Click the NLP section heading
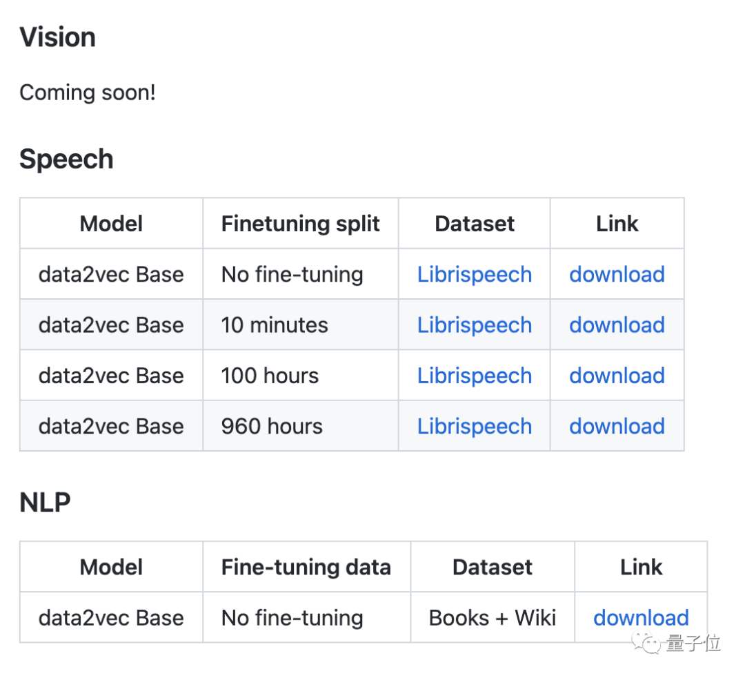The width and height of the screenshot is (745, 676). point(45,503)
